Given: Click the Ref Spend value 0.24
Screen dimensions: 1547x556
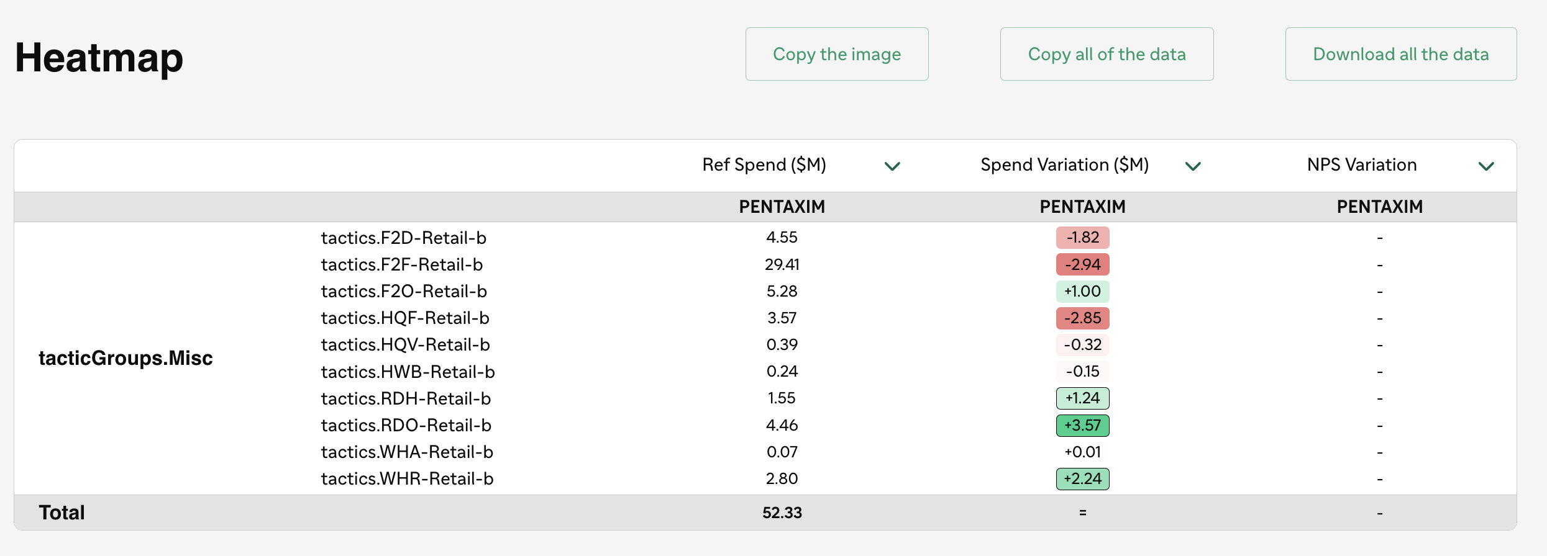Looking at the screenshot, I should click(782, 371).
